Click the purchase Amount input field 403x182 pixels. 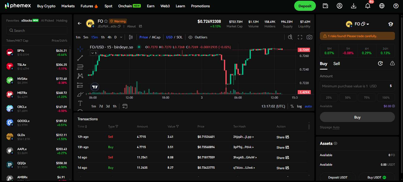coord(357,86)
